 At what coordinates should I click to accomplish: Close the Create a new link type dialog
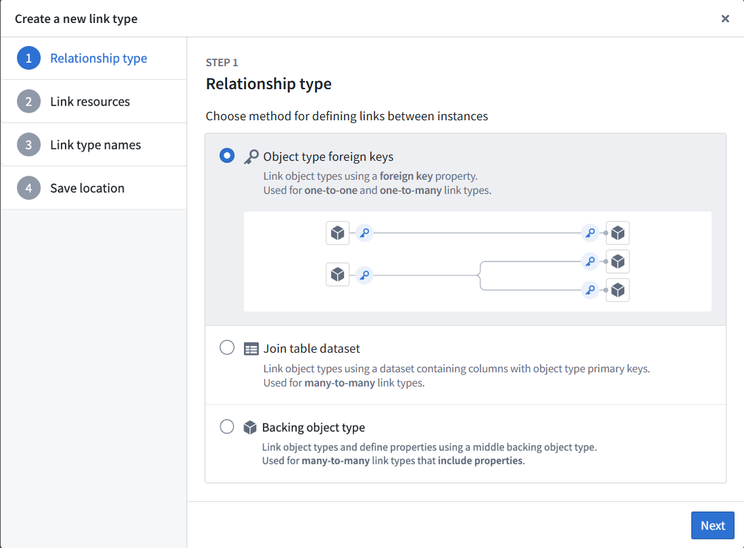click(725, 18)
